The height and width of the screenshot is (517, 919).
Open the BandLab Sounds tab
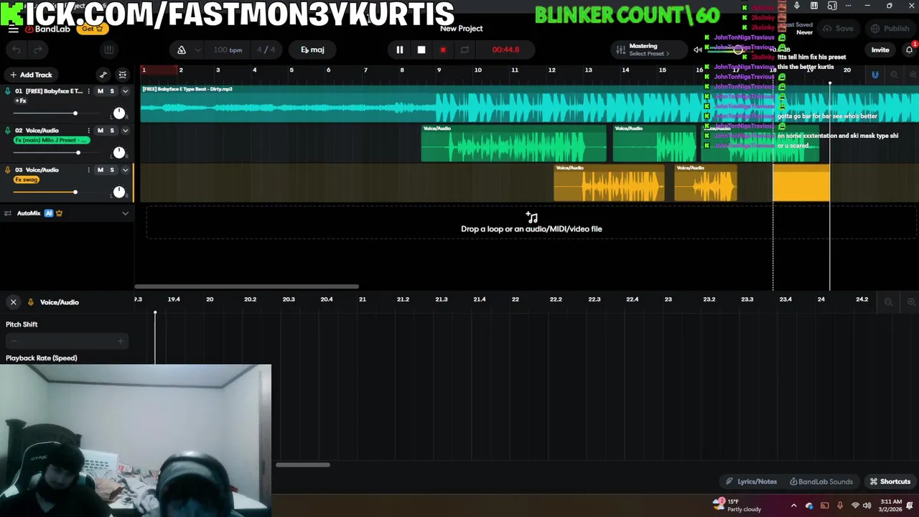pos(821,482)
